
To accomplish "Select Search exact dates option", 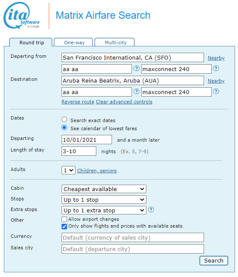I will pos(64,120).
